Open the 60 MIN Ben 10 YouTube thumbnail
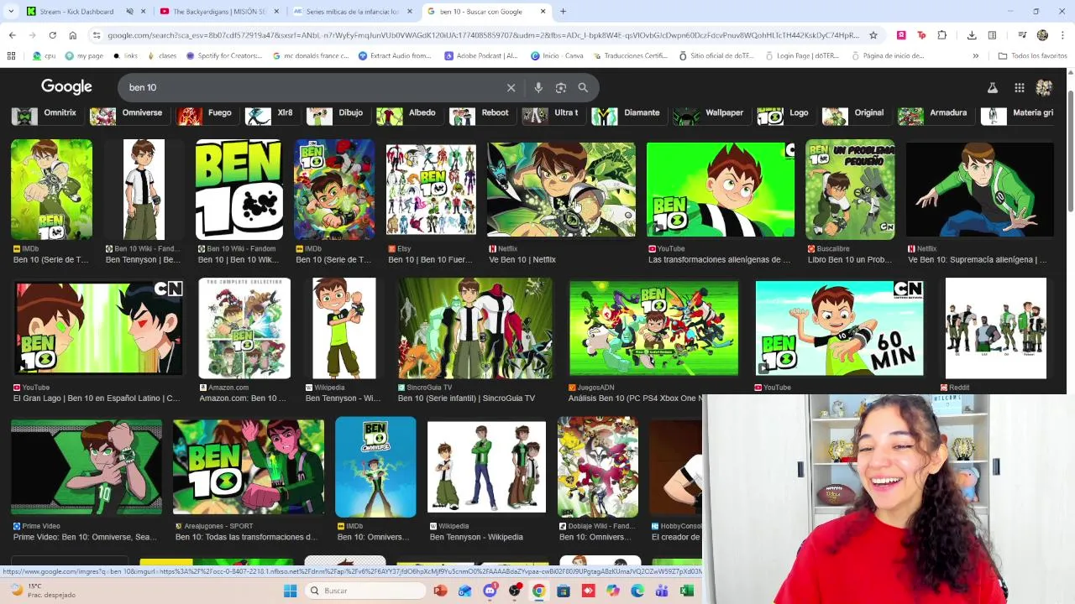Image resolution: width=1075 pixels, height=604 pixels. click(x=840, y=328)
